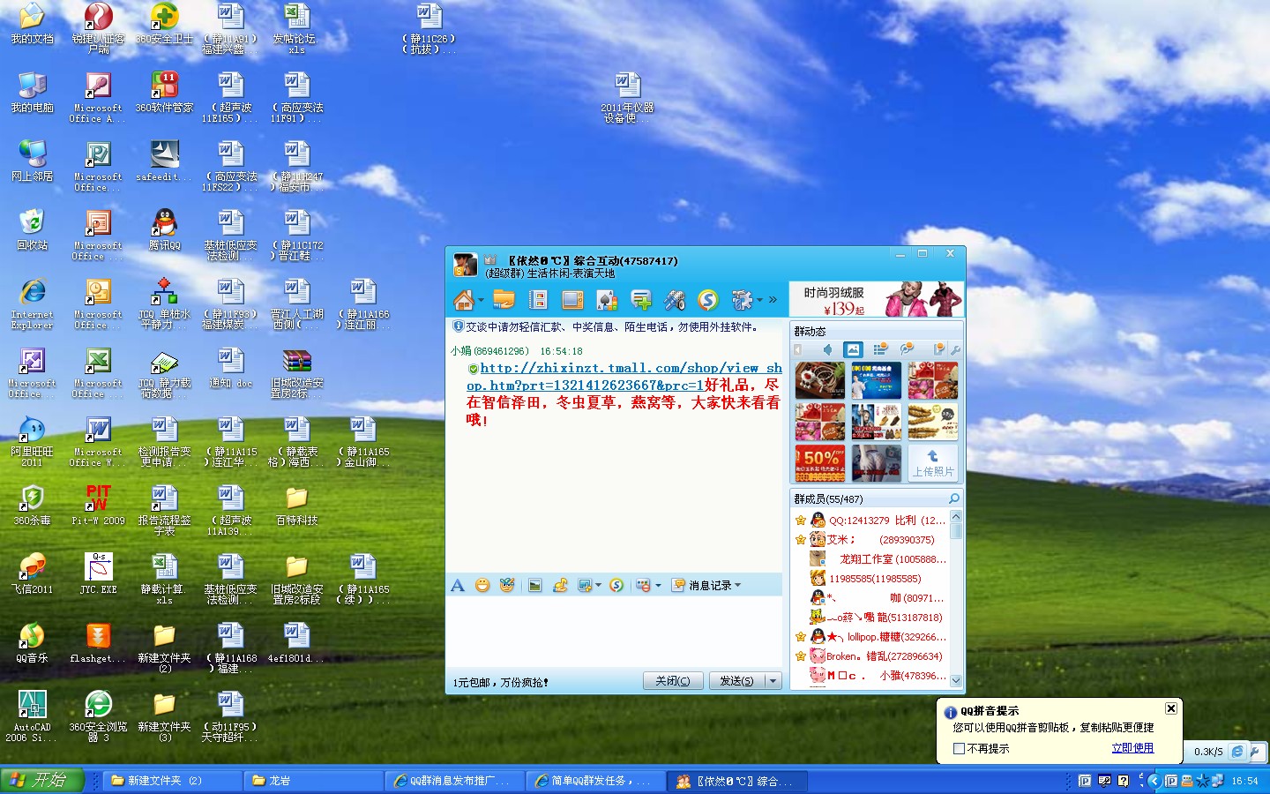Click the 发送(S) send button

736,681
